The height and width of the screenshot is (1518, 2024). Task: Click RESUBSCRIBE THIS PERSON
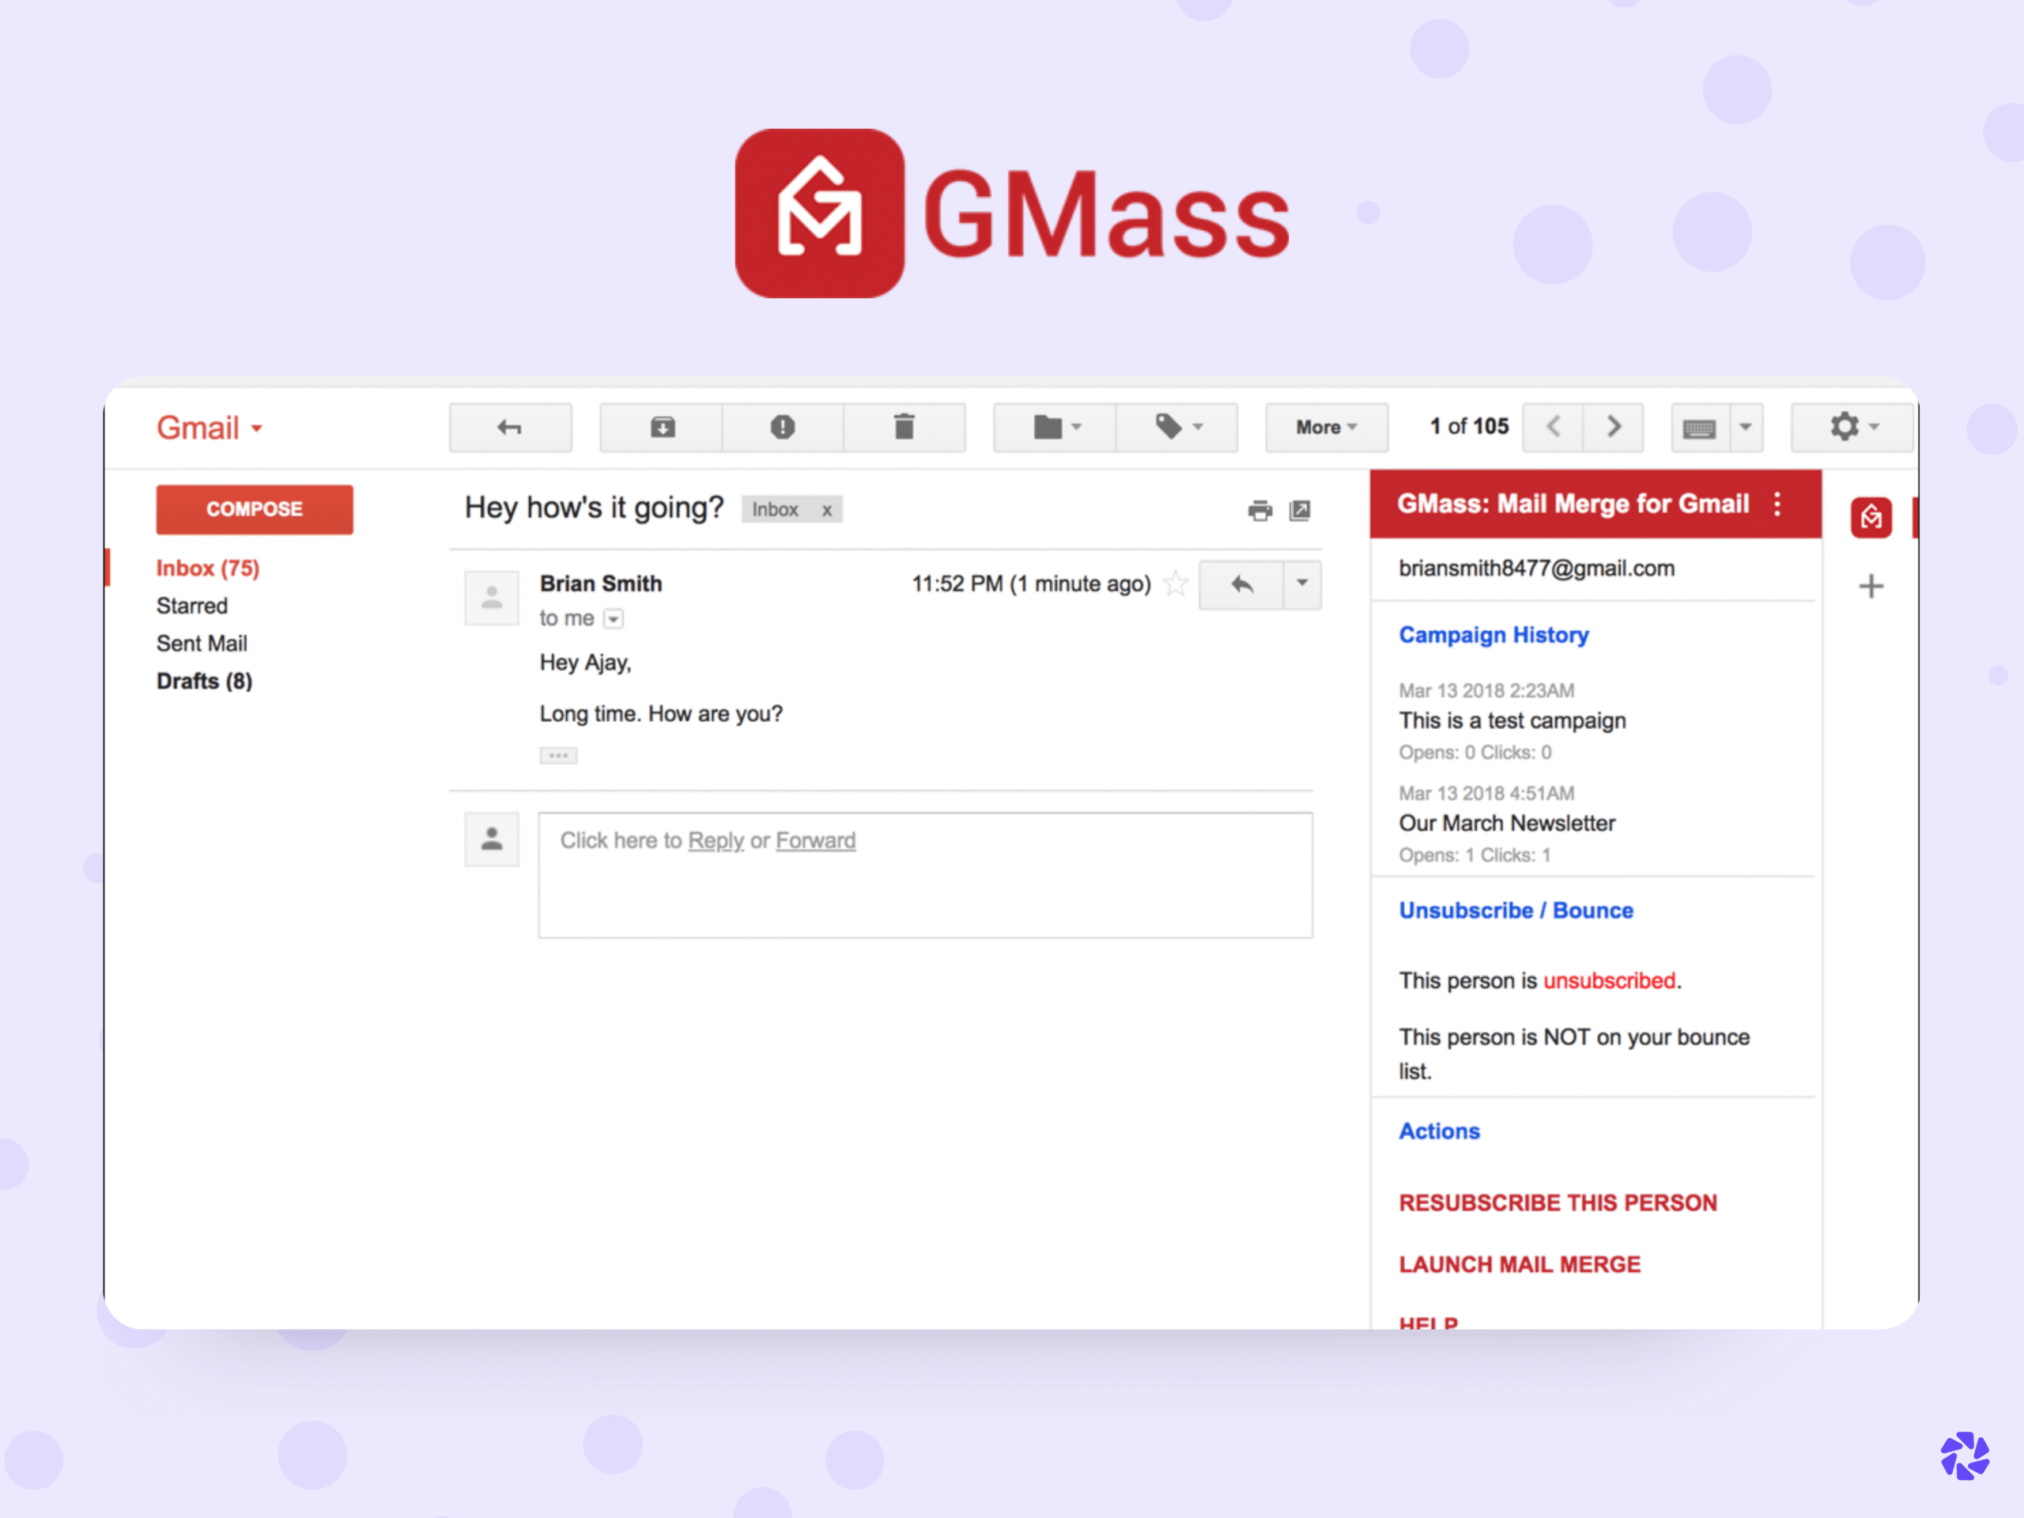(x=1558, y=1203)
